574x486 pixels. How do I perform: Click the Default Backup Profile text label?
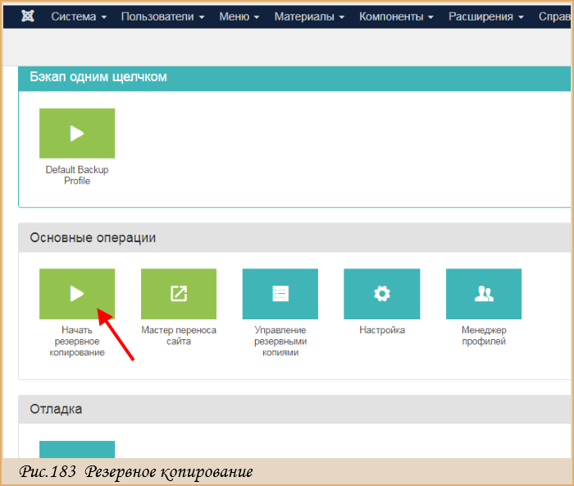pos(77,175)
